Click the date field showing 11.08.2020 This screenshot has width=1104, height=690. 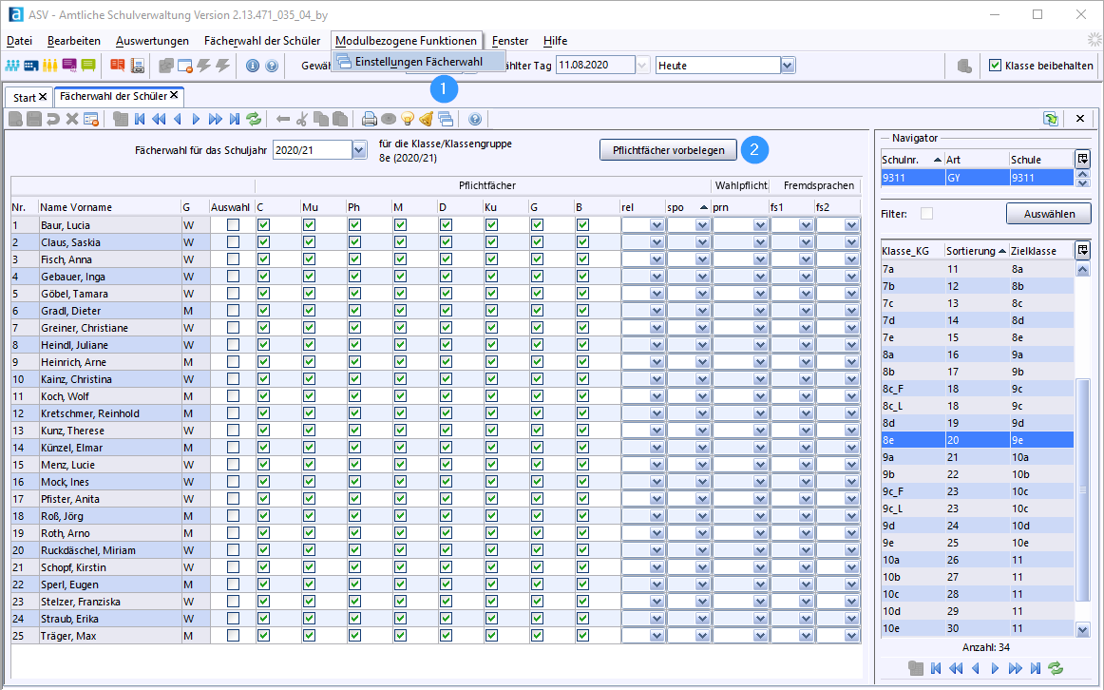point(596,66)
